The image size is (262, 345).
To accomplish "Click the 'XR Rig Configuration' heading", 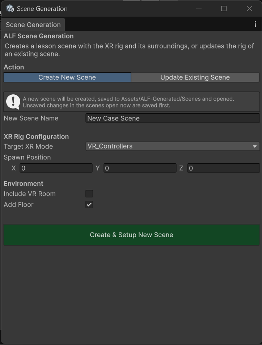I will pos(36,136).
